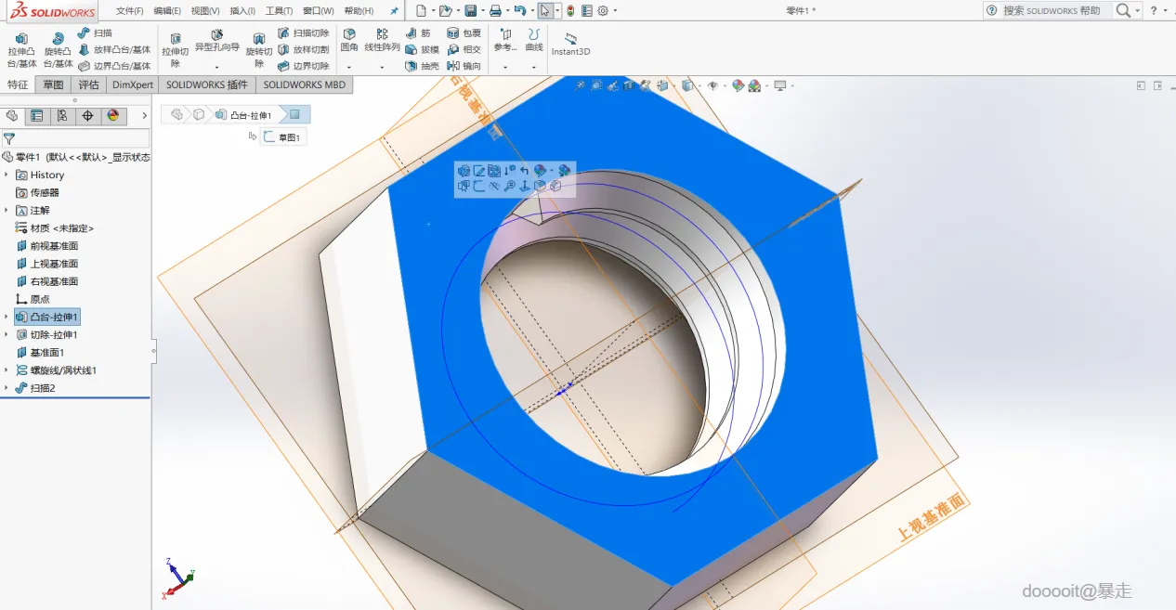Screen dimensions: 1176x610
Task: Open the Options gear icon
Action: (x=603, y=10)
